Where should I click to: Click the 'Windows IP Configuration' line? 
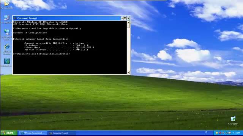(x=30, y=33)
